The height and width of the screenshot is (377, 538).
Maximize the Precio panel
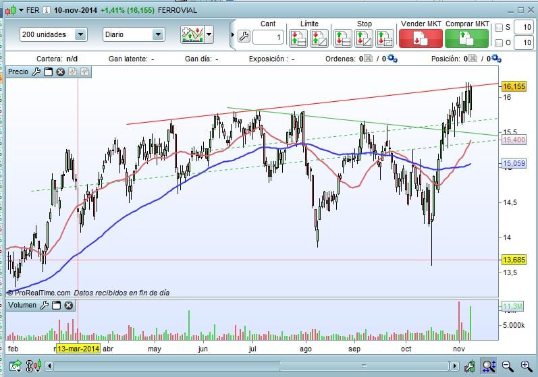click(49, 72)
